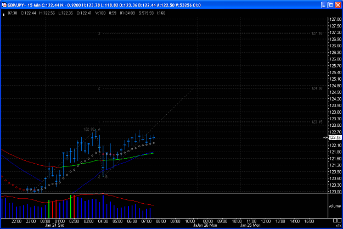
Task: Maximize the GBP/JPY chart window
Action: [x=331, y=5]
